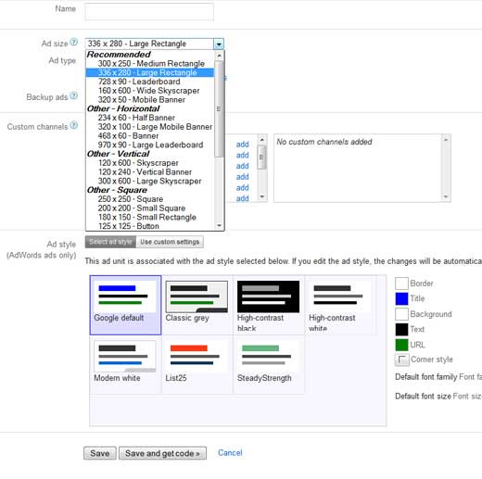Select 728 x 90 - Leaderboard option
The image size is (482, 479).
(139, 82)
